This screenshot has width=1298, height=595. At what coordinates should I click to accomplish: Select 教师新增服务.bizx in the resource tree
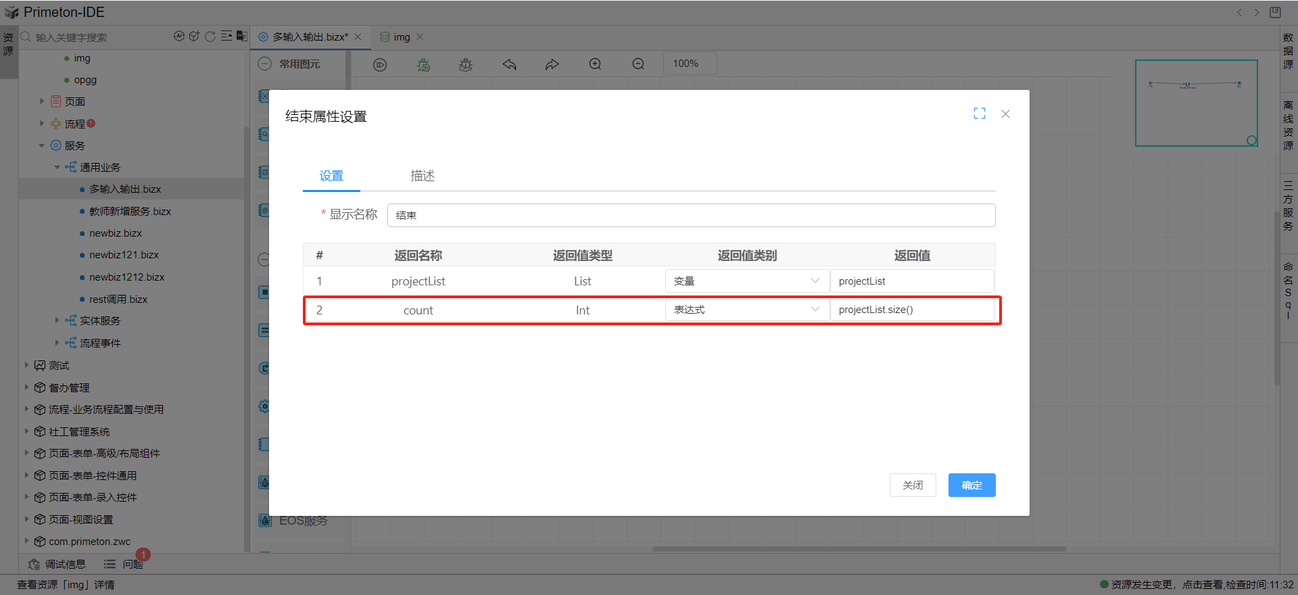tap(130, 211)
